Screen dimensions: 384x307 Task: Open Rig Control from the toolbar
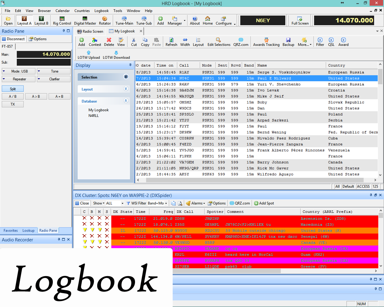(62, 21)
